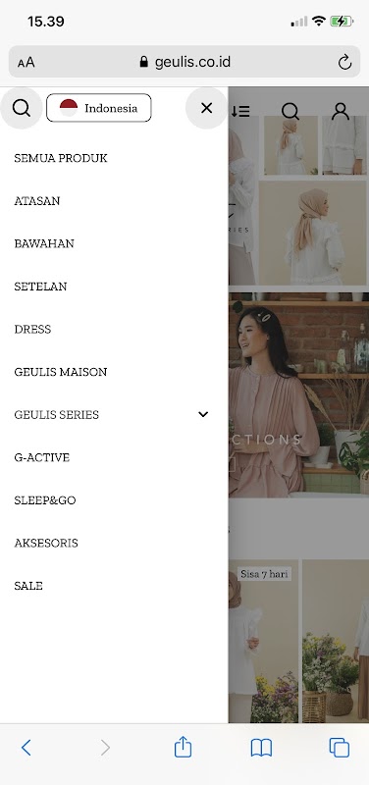The height and width of the screenshot is (785, 369).
Task: Select the Atasan category
Action: tap(37, 201)
